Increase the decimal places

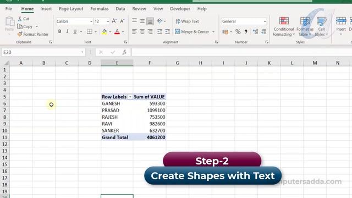pos(255,32)
